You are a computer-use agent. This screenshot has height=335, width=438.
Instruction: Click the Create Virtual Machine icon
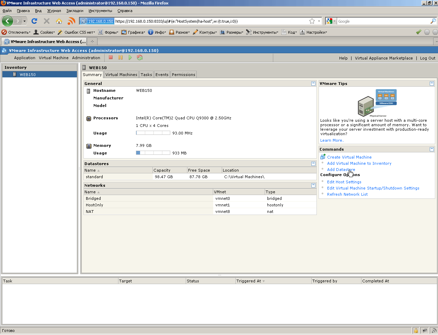tap(323, 157)
